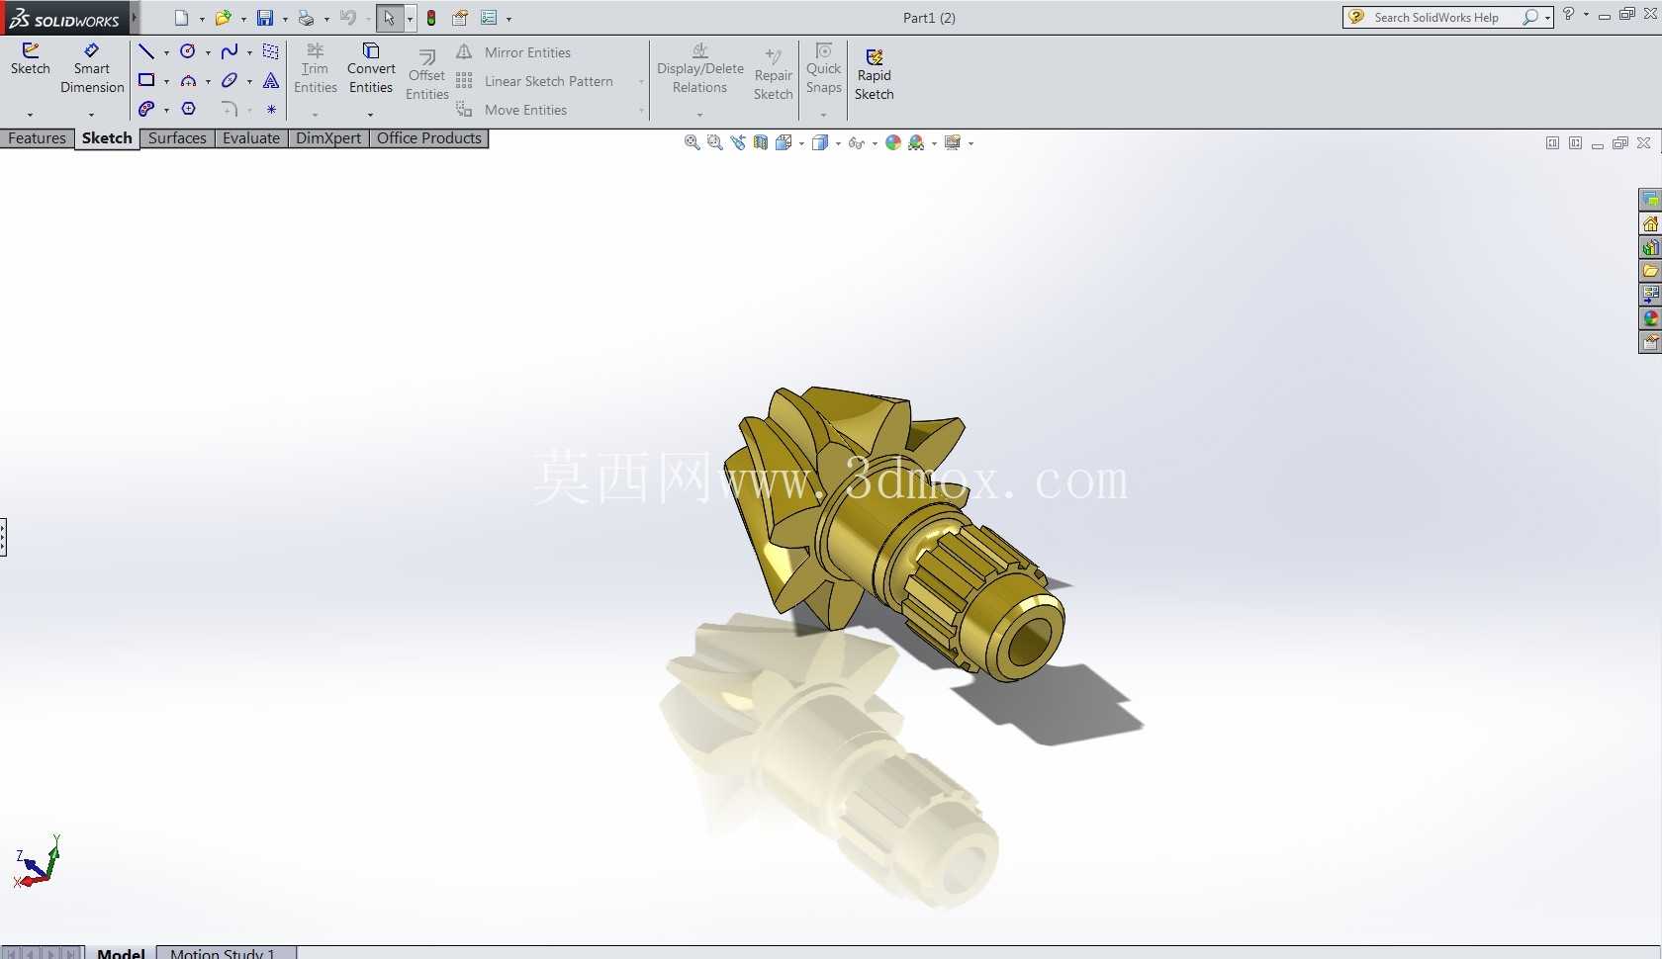
Task: Expand the Save button dropdown arrow
Action: pos(285,19)
